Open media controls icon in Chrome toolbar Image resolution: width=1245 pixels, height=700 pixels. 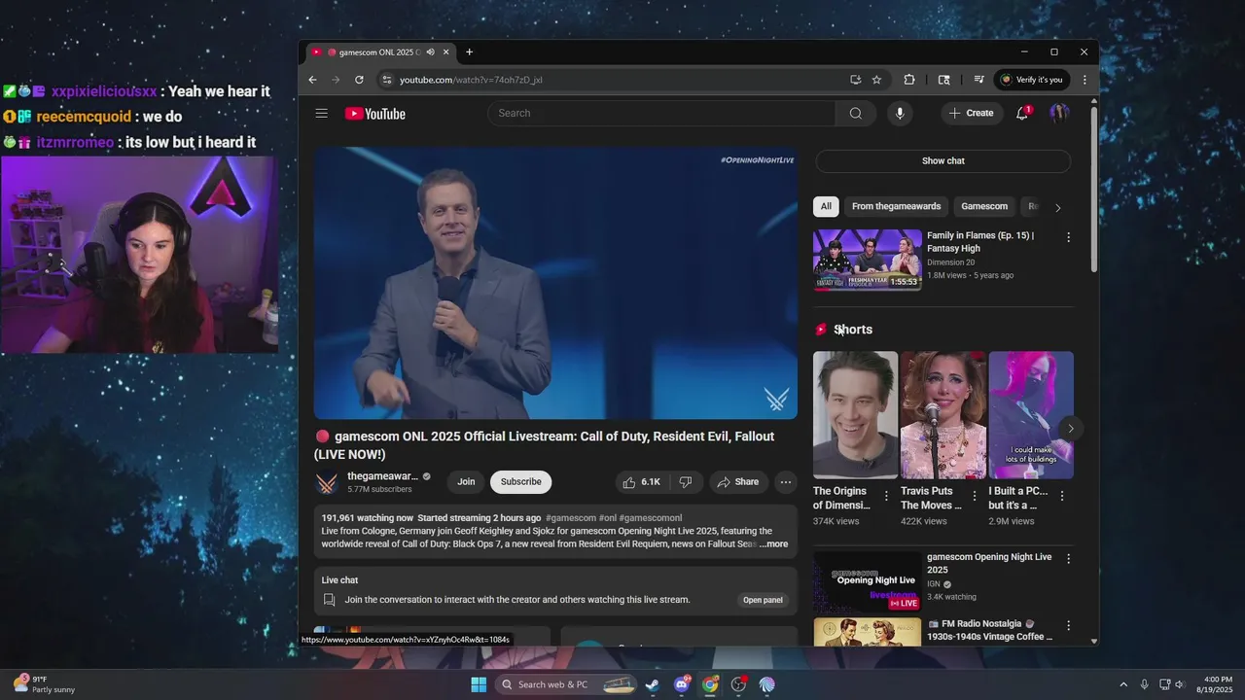pos(978,80)
